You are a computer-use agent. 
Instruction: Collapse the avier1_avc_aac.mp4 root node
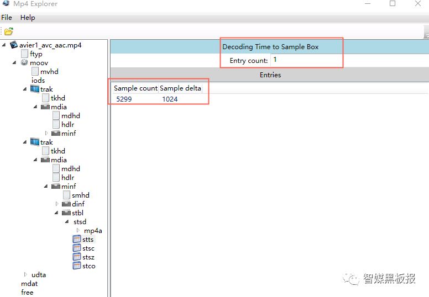[x=4, y=45]
